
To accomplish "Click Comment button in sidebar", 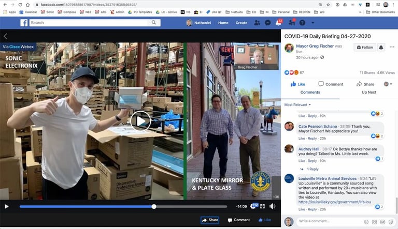I will coord(331,84).
